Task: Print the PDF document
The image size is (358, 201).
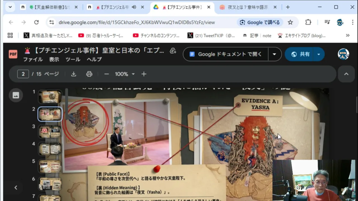Action: [89, 74]
